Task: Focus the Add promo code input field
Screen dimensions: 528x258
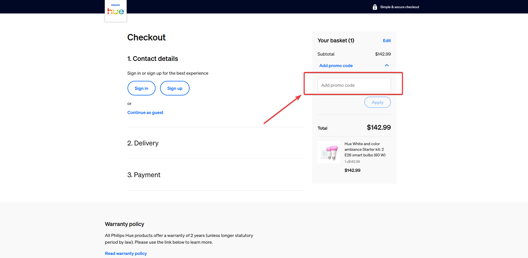Action: tap(354, 85)
